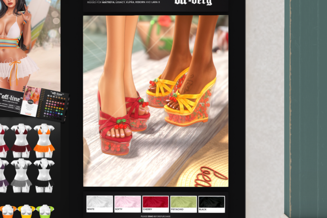Click the off-line title on the color HUD
This screenshot has width=327, height=218.
(x=57, y=94)
